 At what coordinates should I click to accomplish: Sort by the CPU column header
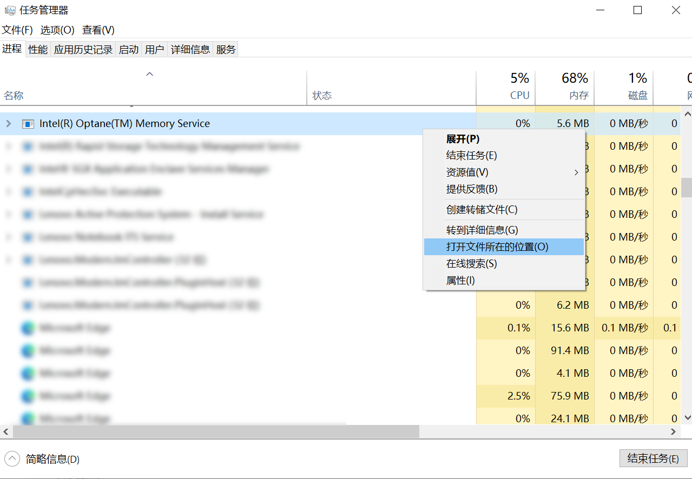[506, 88]
